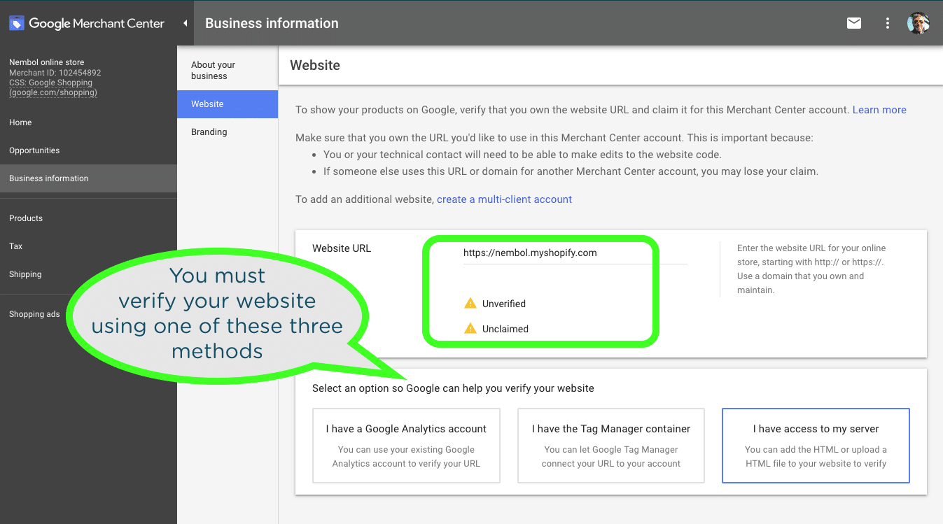Click the Unclaimed warning icon

pyautogui.click(x=470, y=329)
